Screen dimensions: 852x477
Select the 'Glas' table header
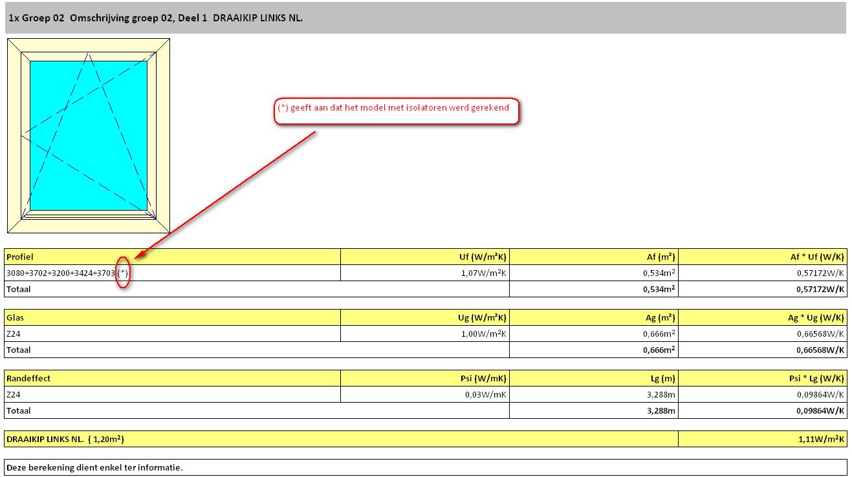point(172,317)
